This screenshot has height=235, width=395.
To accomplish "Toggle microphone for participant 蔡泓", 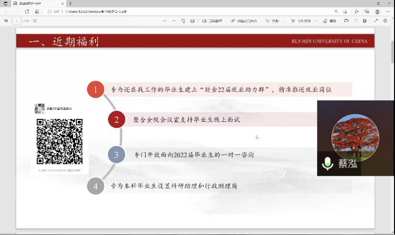I will coord(328,164).
